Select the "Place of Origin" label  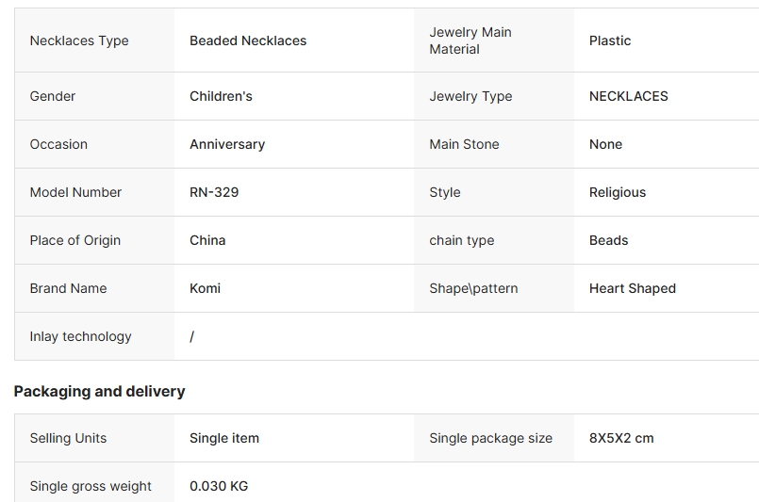75,240
